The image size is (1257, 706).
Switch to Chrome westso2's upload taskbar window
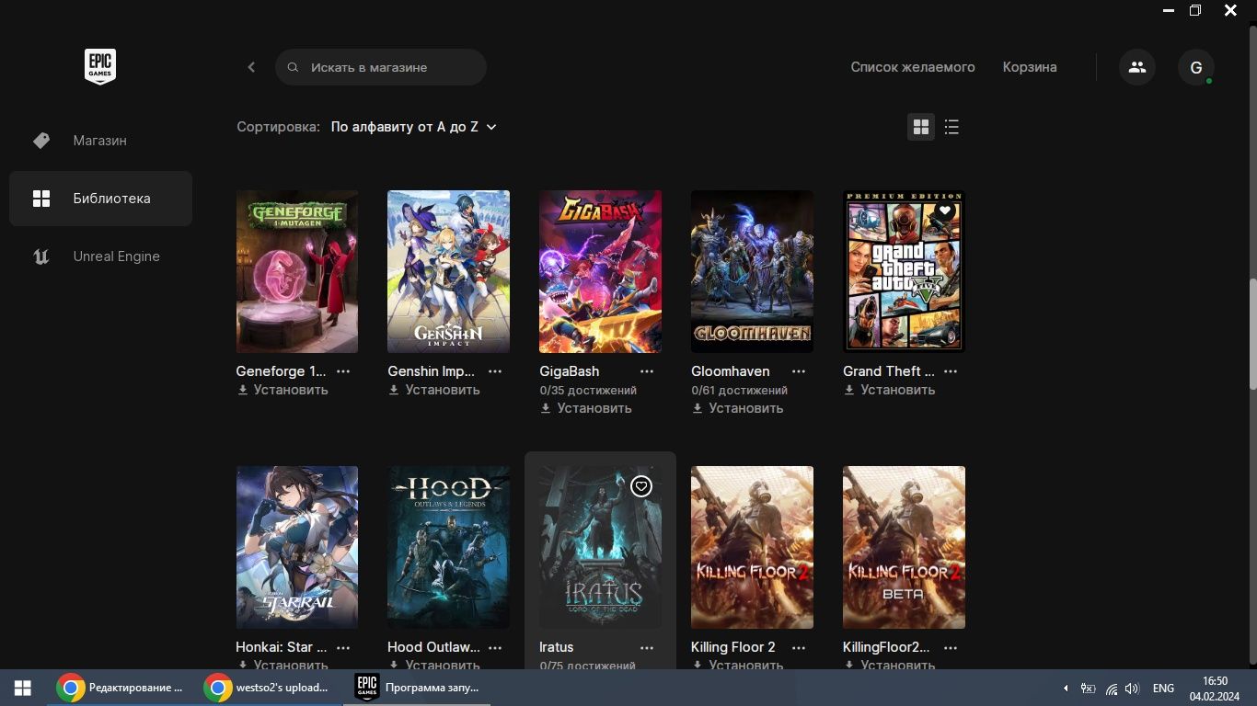point(267,688)
